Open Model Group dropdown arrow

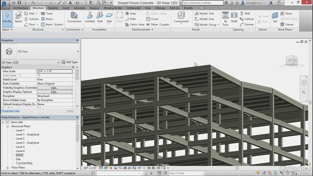[218, 25]
